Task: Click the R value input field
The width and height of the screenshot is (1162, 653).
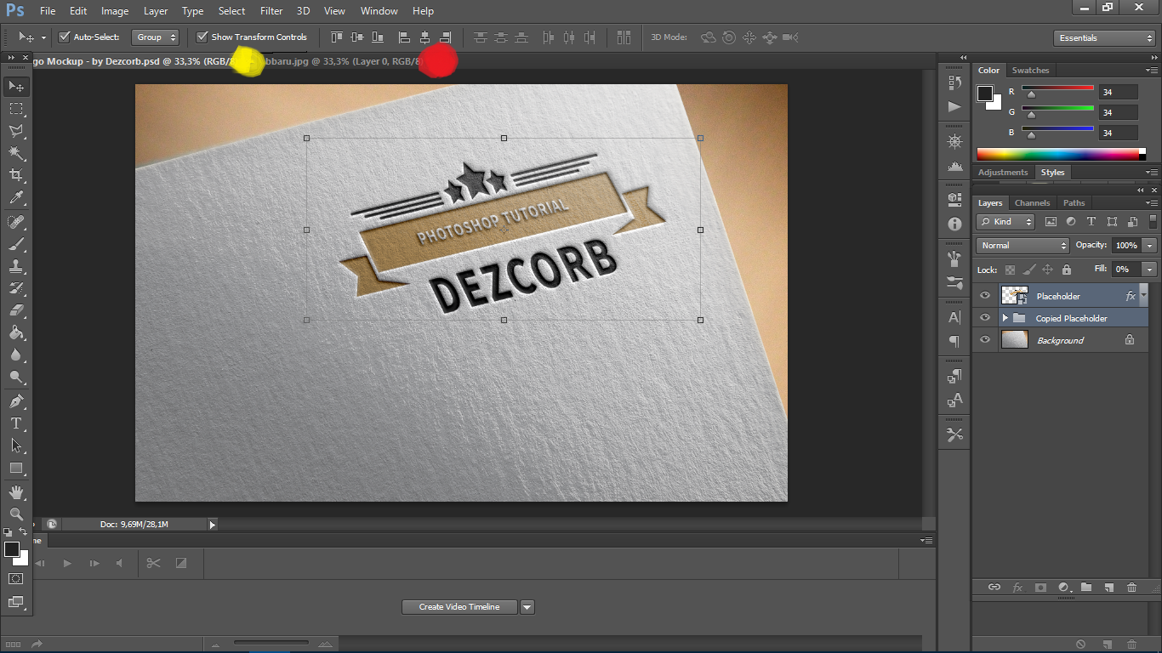Action: (1118, 92)
